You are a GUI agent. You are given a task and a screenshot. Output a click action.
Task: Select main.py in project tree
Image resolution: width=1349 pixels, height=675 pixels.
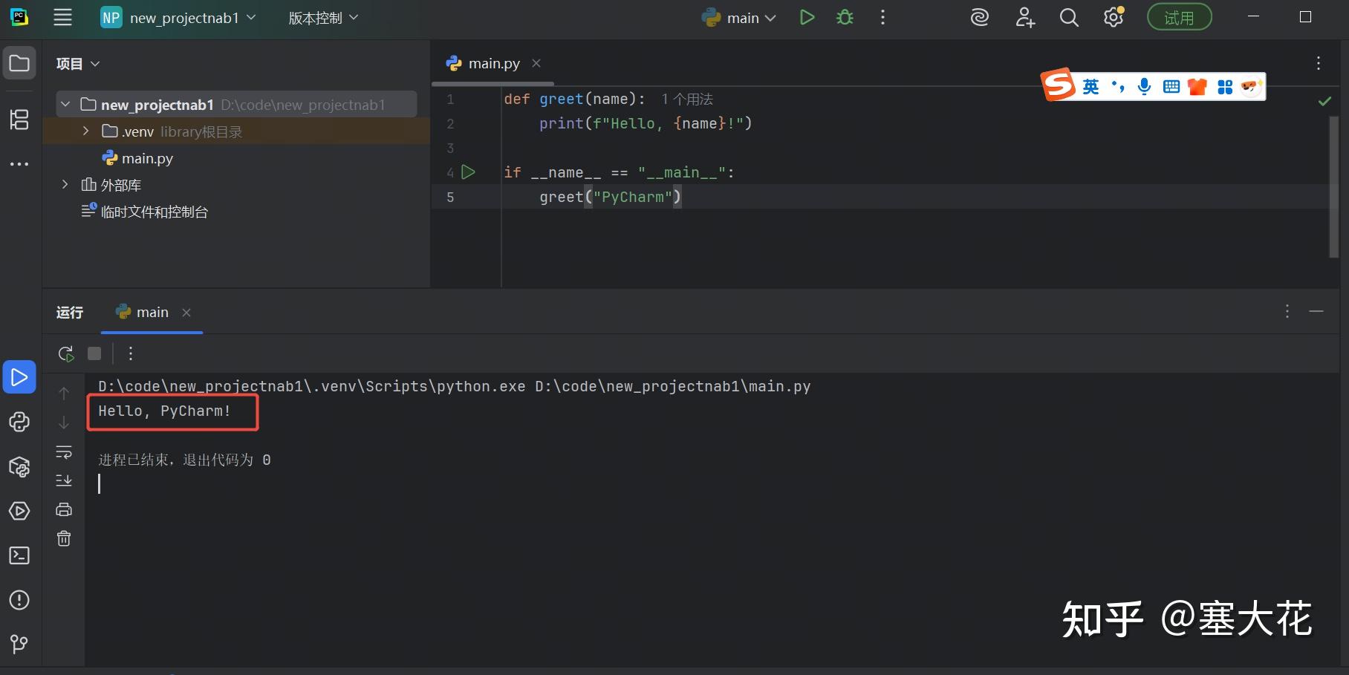tap(137, 158)
